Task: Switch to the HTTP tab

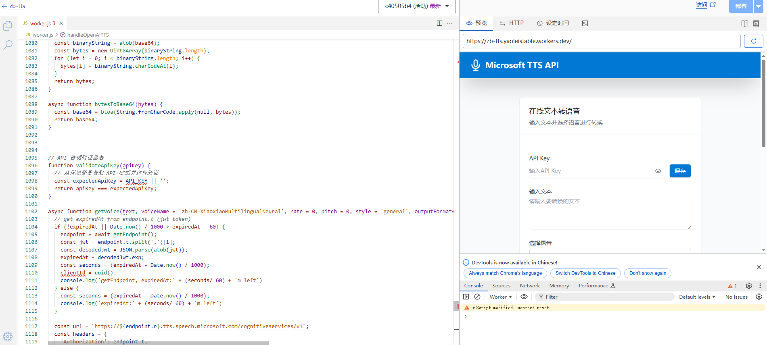Action: (x=512, y=23)
